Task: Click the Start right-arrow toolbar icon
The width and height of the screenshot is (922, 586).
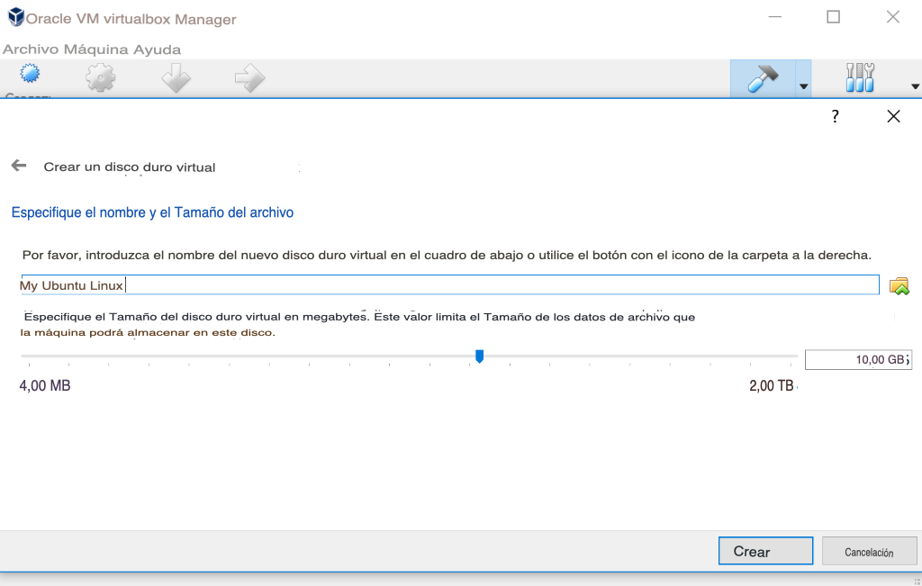Action: [x=250, y=78]
